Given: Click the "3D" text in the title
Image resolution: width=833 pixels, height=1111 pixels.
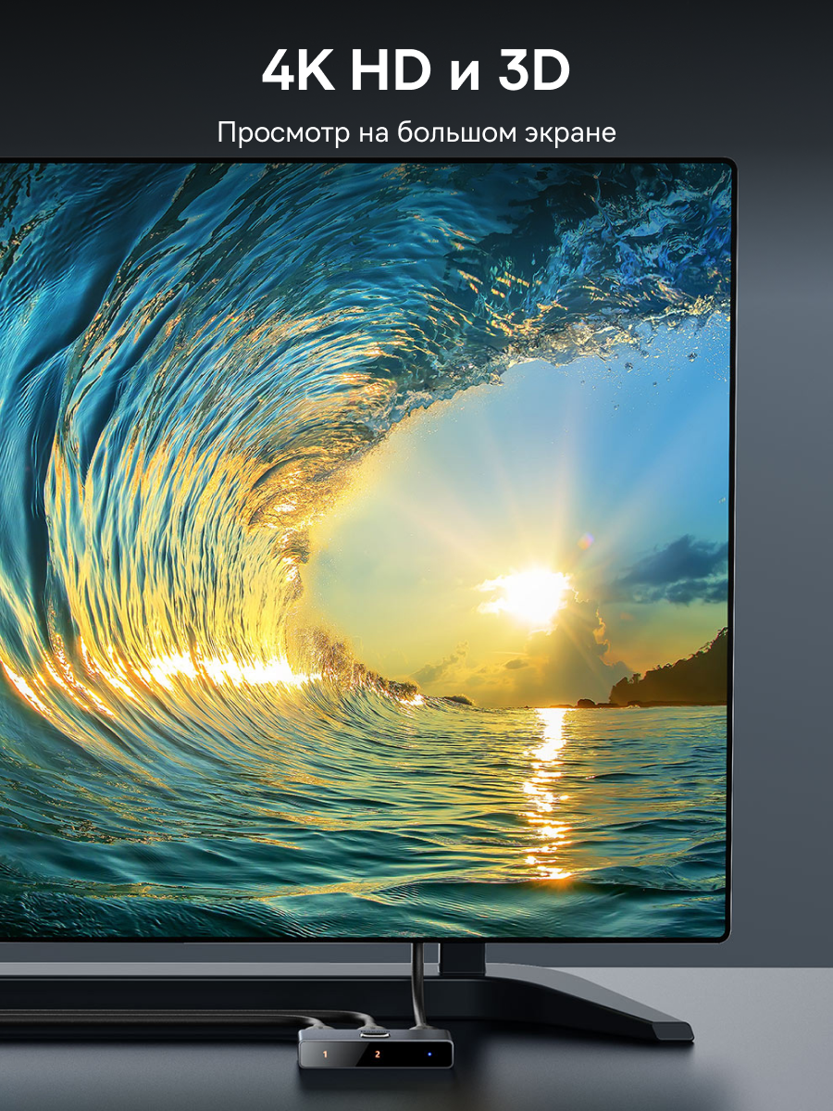Looking at the screenshot, I should coord(533,72).
